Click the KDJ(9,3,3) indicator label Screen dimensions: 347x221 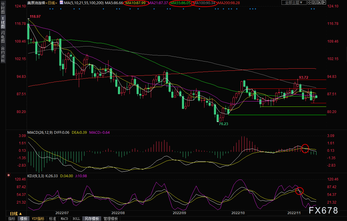[x=36, y=176]
